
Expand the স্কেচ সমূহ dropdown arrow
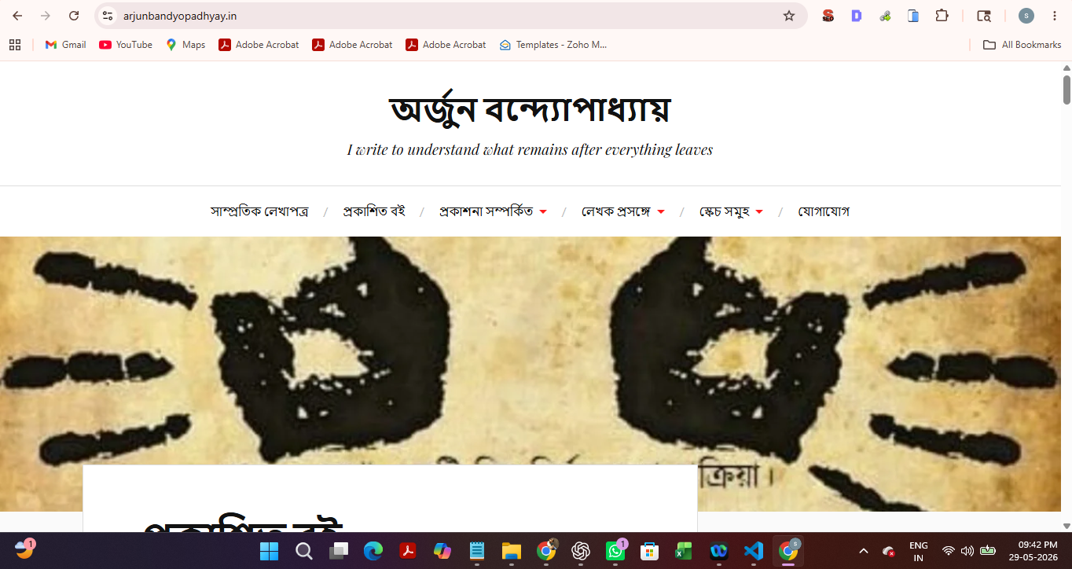tap(759, 212)
